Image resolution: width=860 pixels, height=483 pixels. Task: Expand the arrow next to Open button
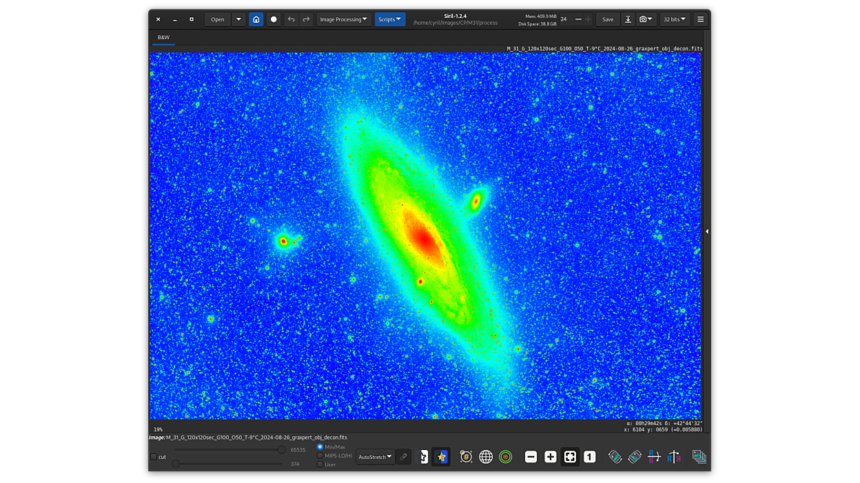point(238,19)
